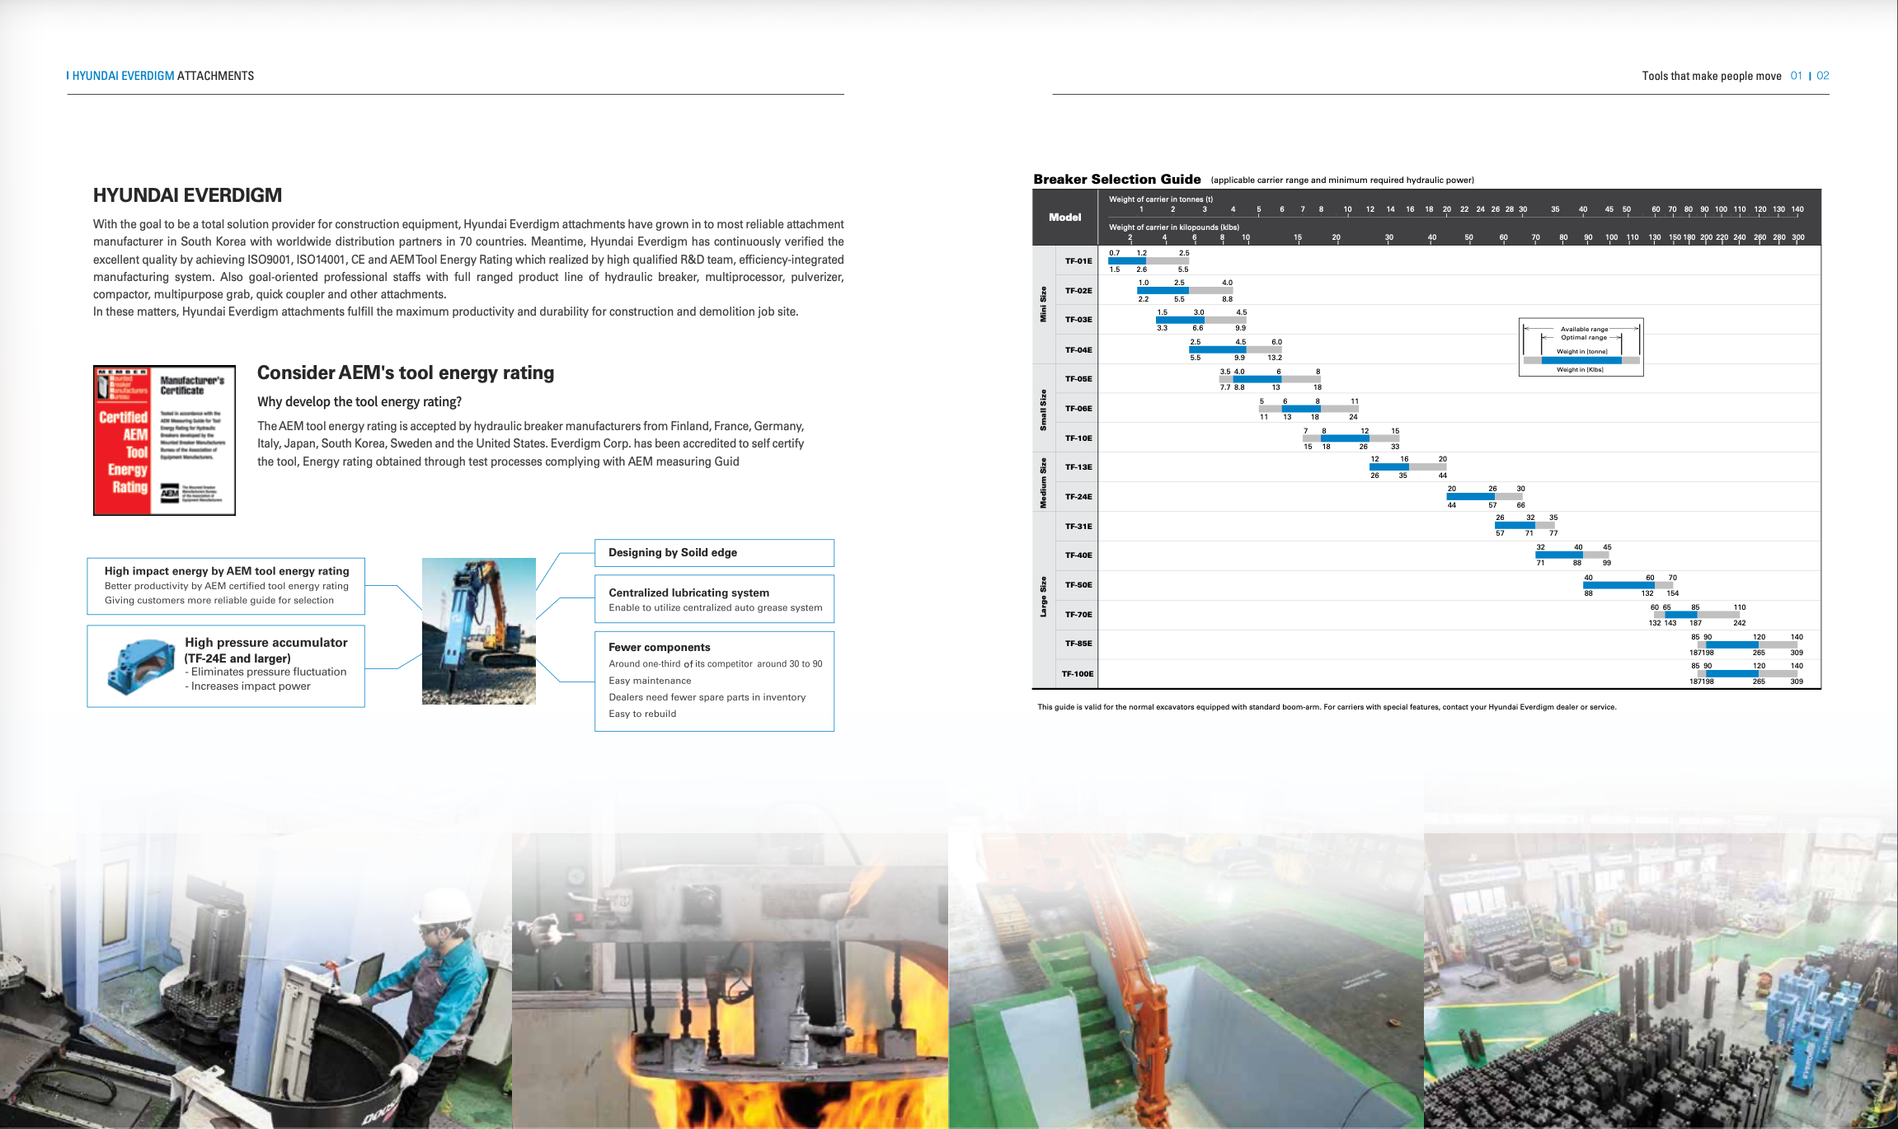Click 'Eliminates pressure fluctuation' bullet

[x=265, y=672]
